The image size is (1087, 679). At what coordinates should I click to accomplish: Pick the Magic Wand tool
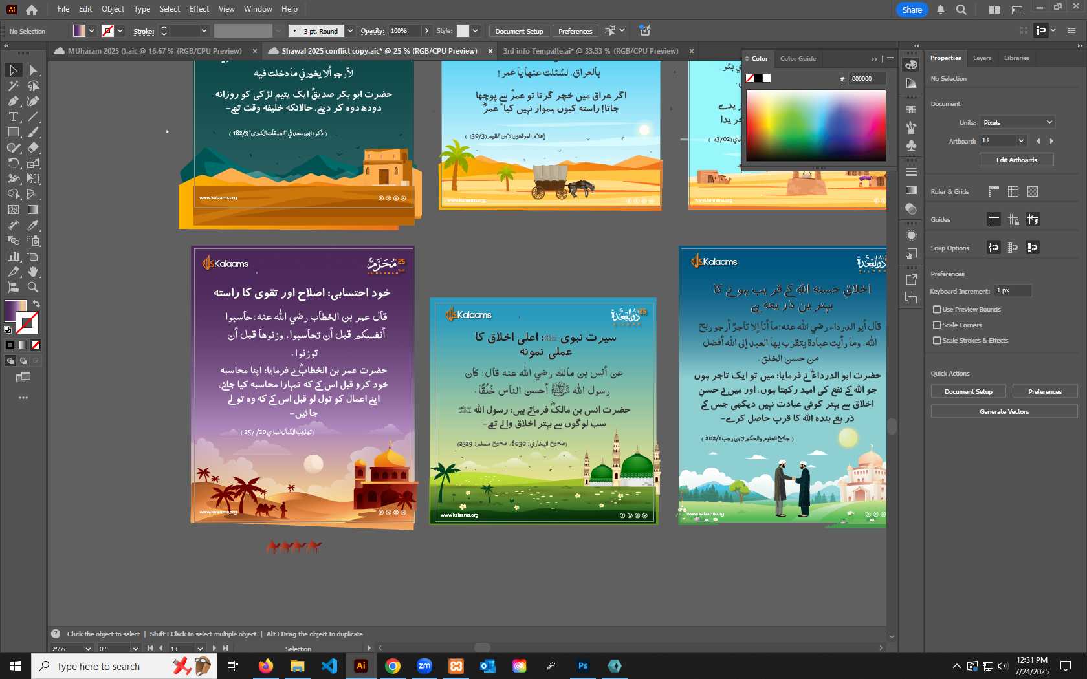(14, 85)
